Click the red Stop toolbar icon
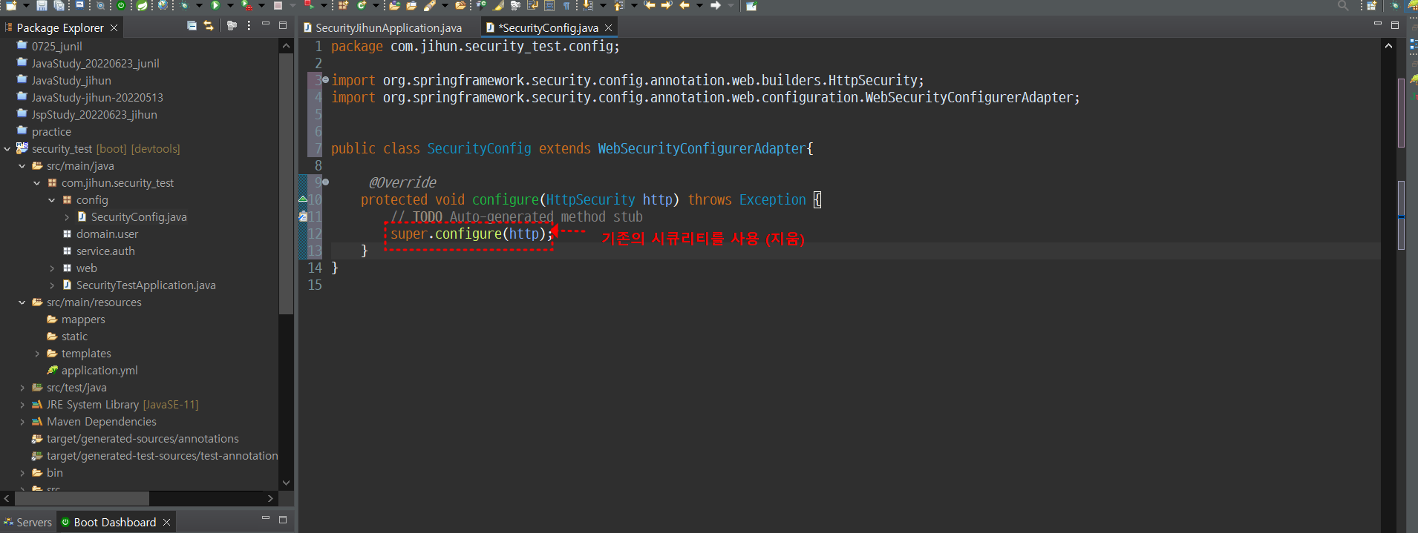 [x=278, y=6]
